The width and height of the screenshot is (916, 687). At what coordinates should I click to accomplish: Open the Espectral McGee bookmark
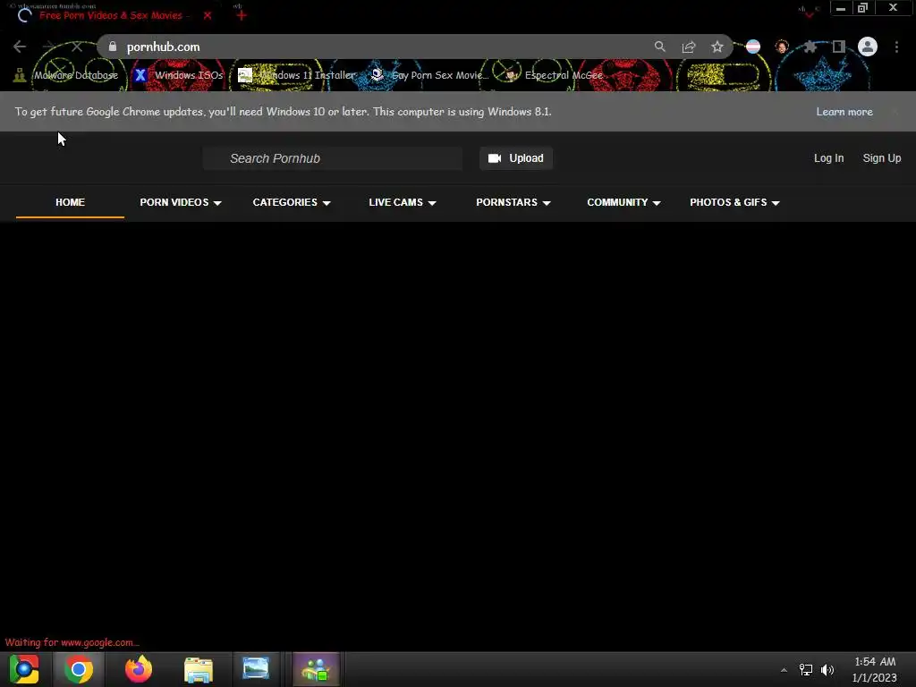click(554, 75)
